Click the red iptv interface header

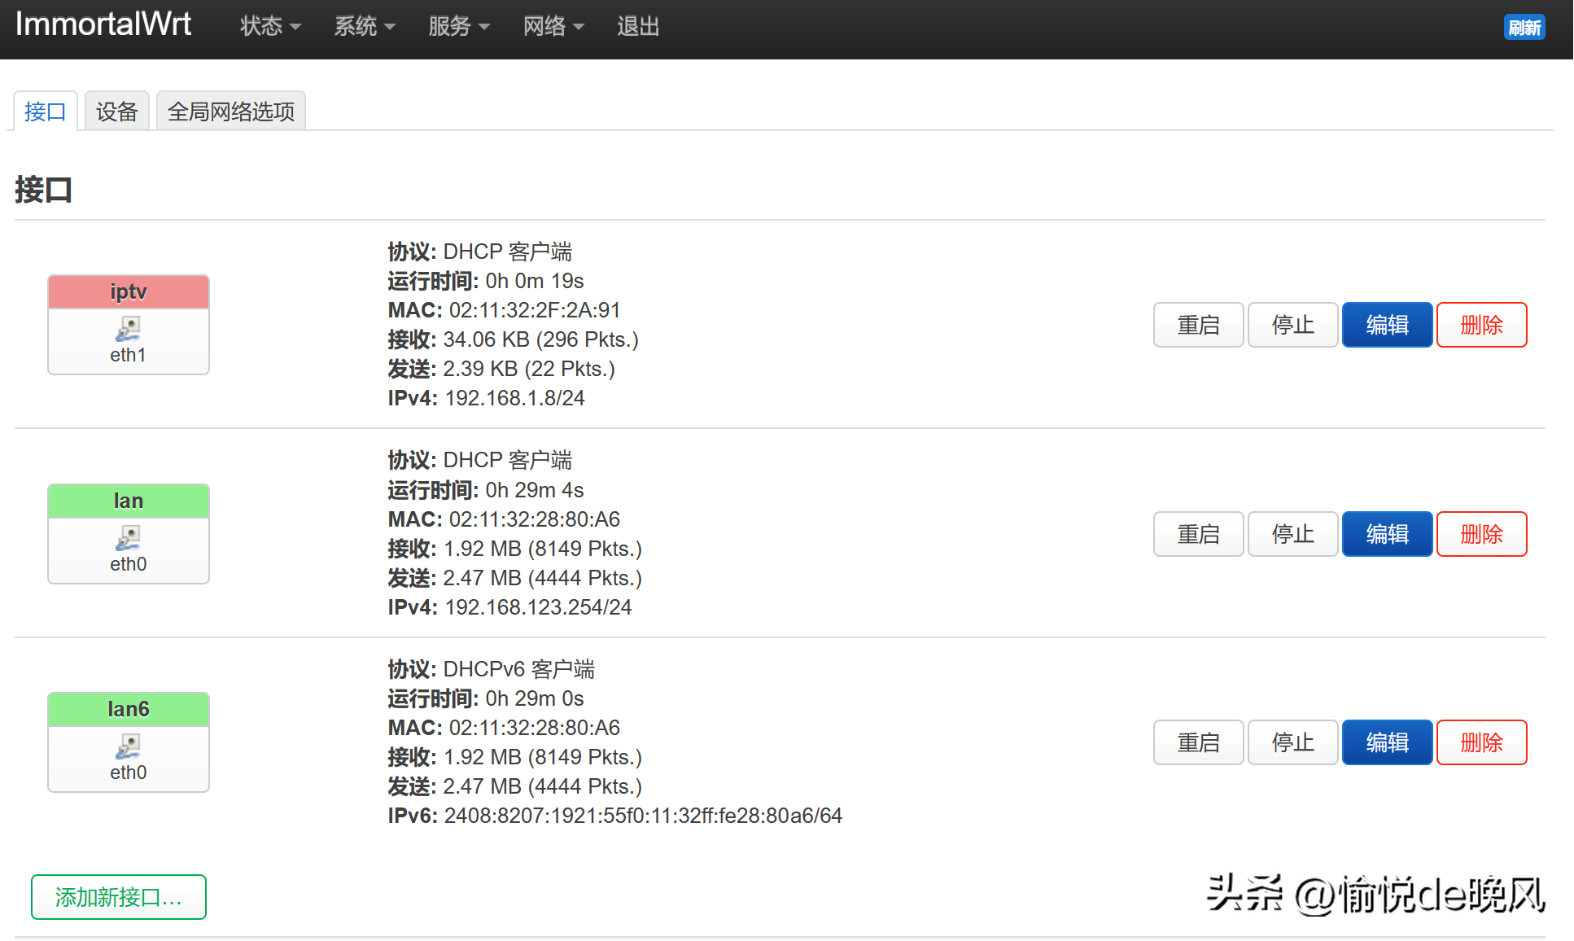click(x=129, y=291)
